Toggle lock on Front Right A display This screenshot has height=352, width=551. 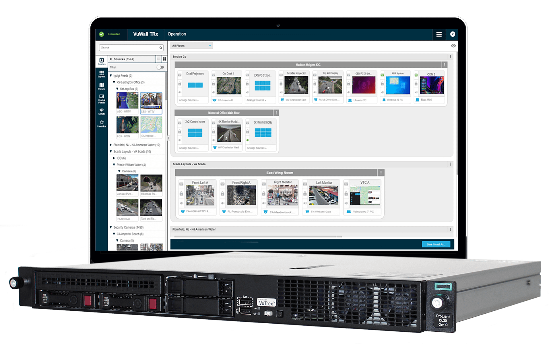222,194
